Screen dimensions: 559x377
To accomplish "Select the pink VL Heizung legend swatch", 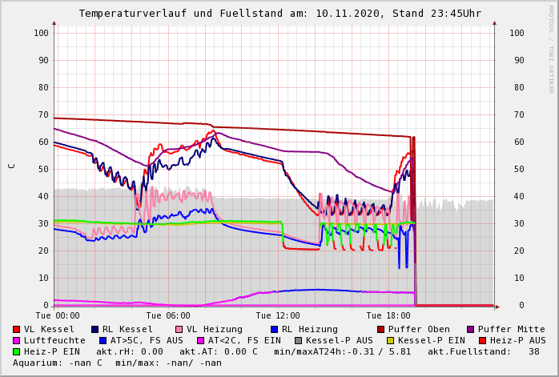I will tap(179, 329).
